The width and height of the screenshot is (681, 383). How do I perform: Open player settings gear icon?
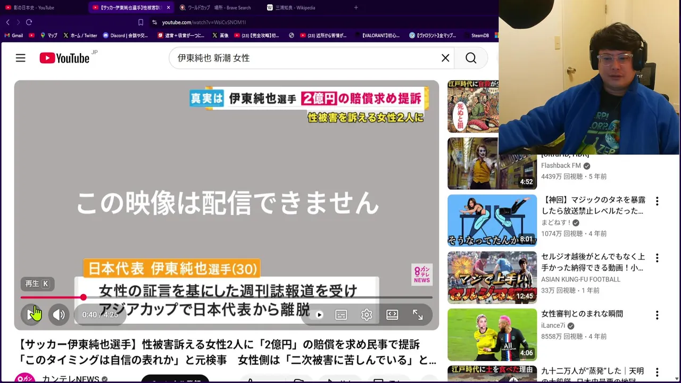coord(367,315)
